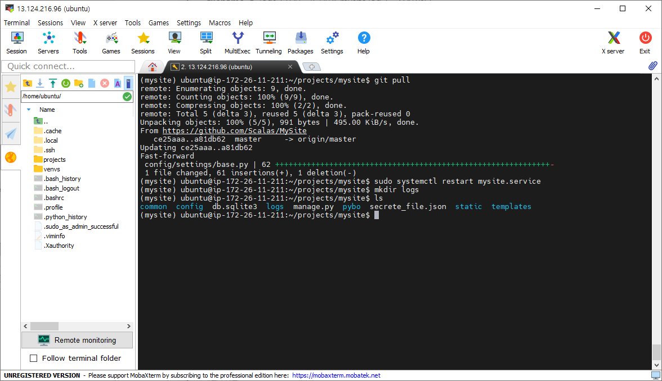Image resolution: width=662 pixels, height=381 pixels.
Task: Toggle the blue view mode icon in SFTP toolbar
Action: click(x=128, y=83)
